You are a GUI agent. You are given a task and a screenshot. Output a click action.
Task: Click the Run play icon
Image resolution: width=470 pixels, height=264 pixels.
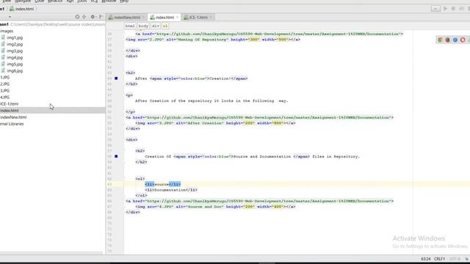pos(445,9)
